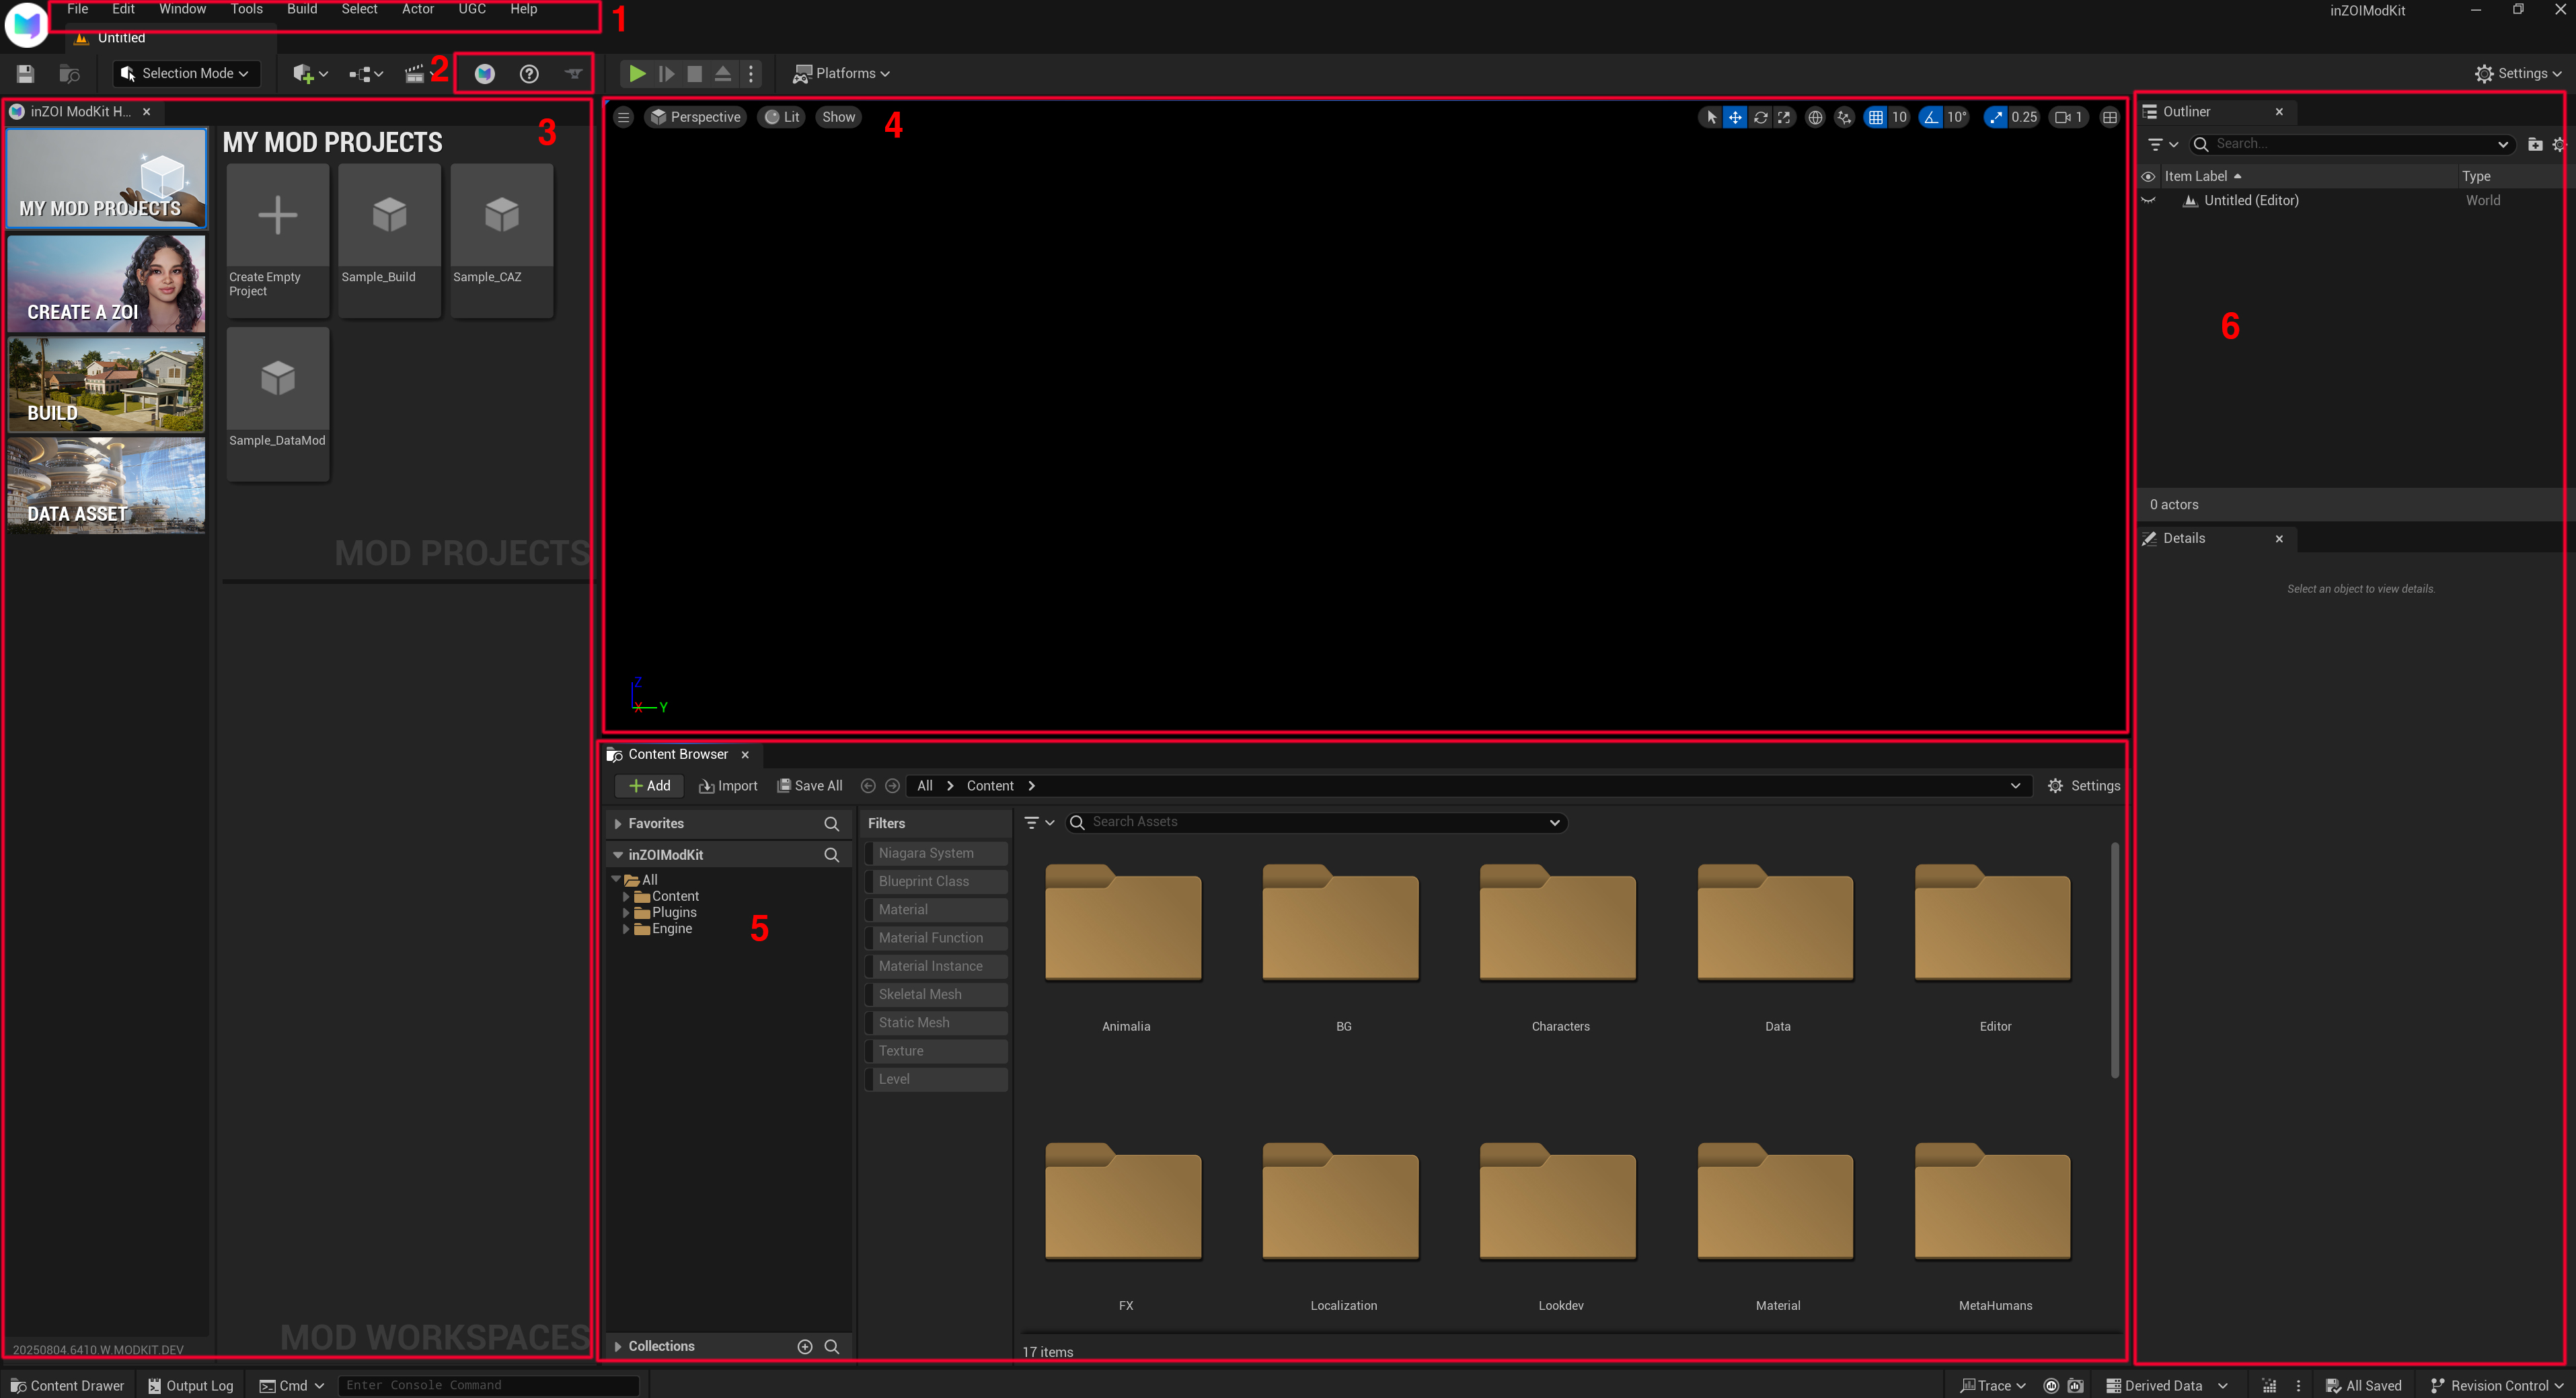Expand the Collections section

coord(618,1346)
